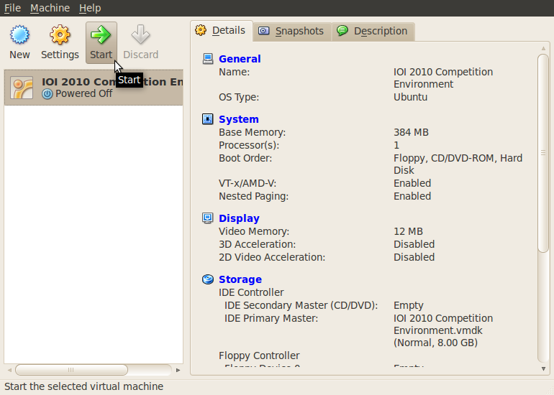Click the Floppy Controller text
Screen dimensions: 554x395
[x=259, y=355]
